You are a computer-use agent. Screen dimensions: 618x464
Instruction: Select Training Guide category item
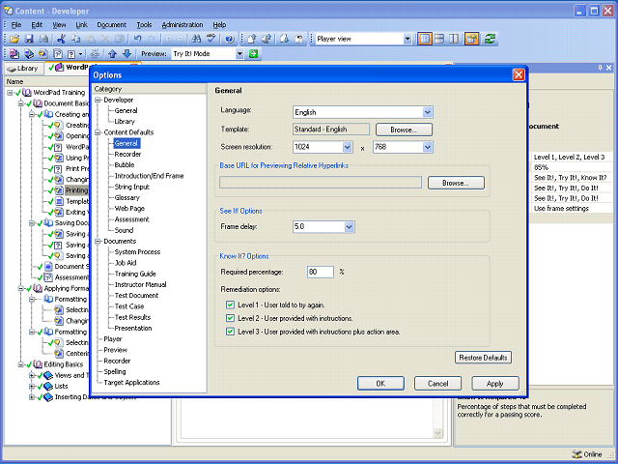click(135, 274)
